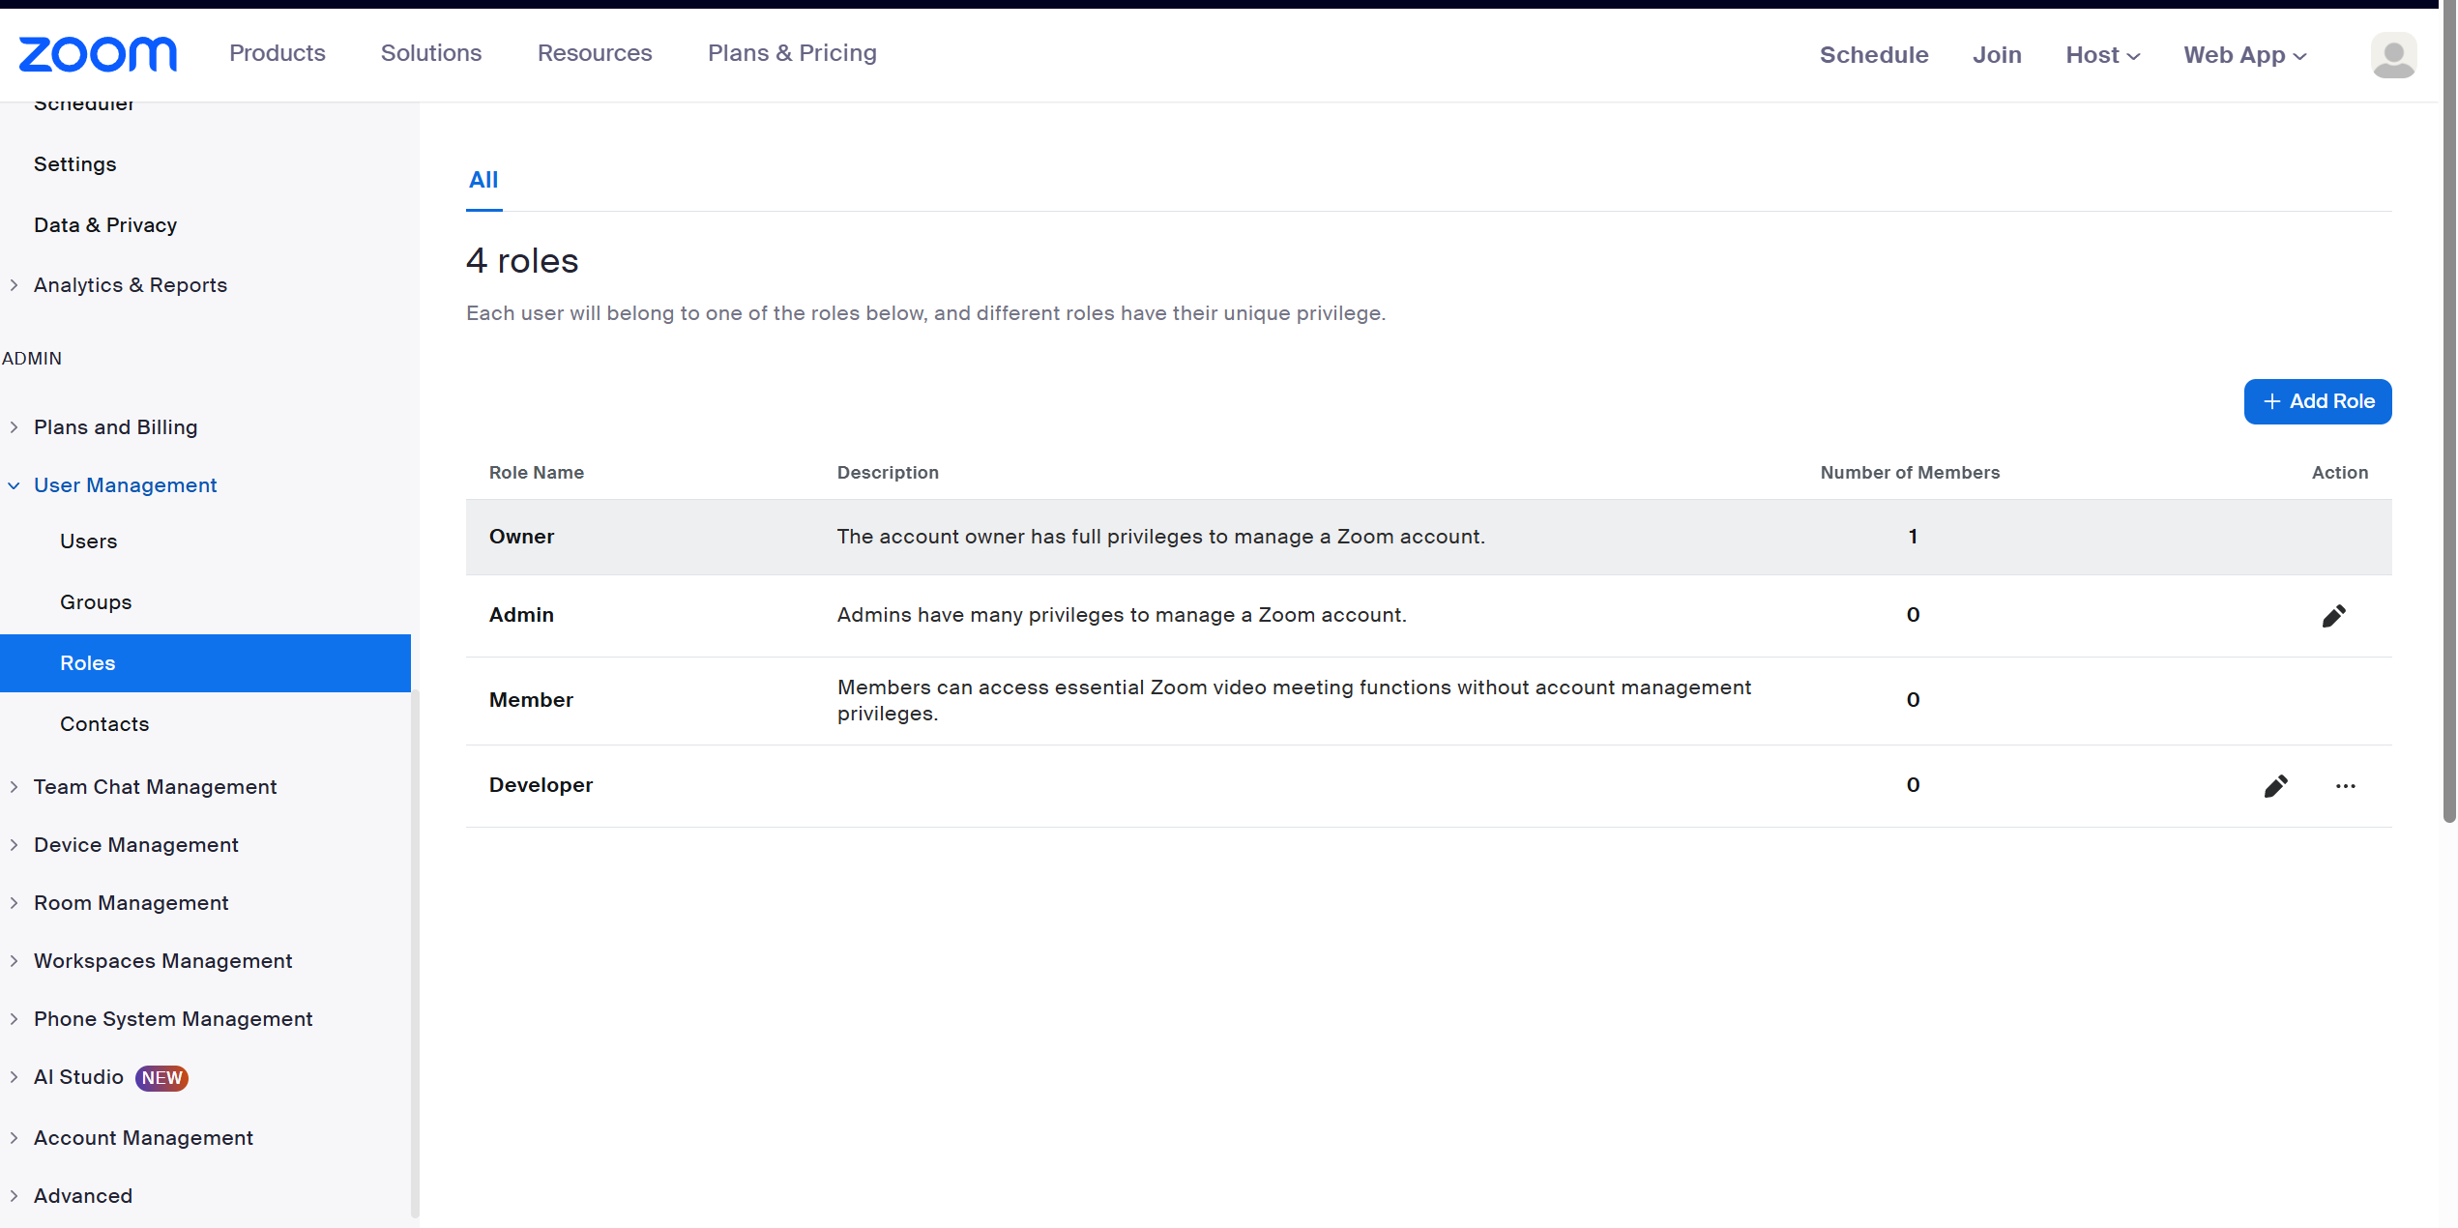Expand the AI Studio section

(78, 1077)
